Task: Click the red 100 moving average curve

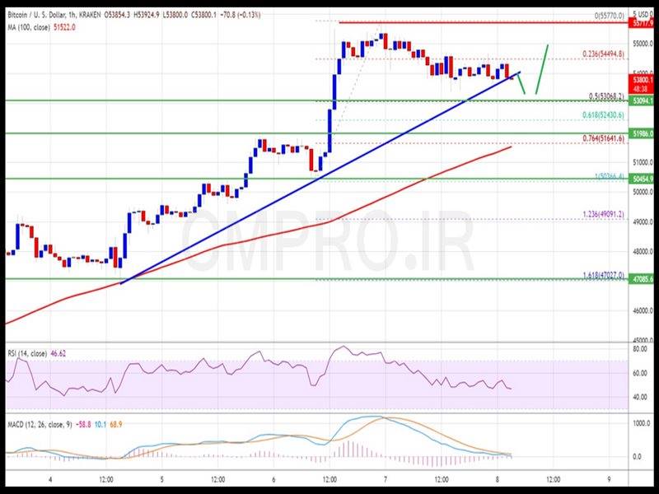Action: pos(247,239)
